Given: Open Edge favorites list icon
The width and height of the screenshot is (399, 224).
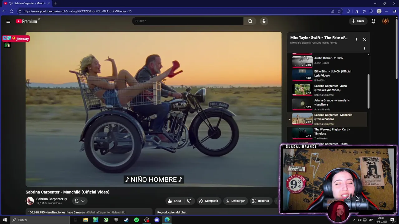Looking at the screenshot, I should (x=364, y=11).
